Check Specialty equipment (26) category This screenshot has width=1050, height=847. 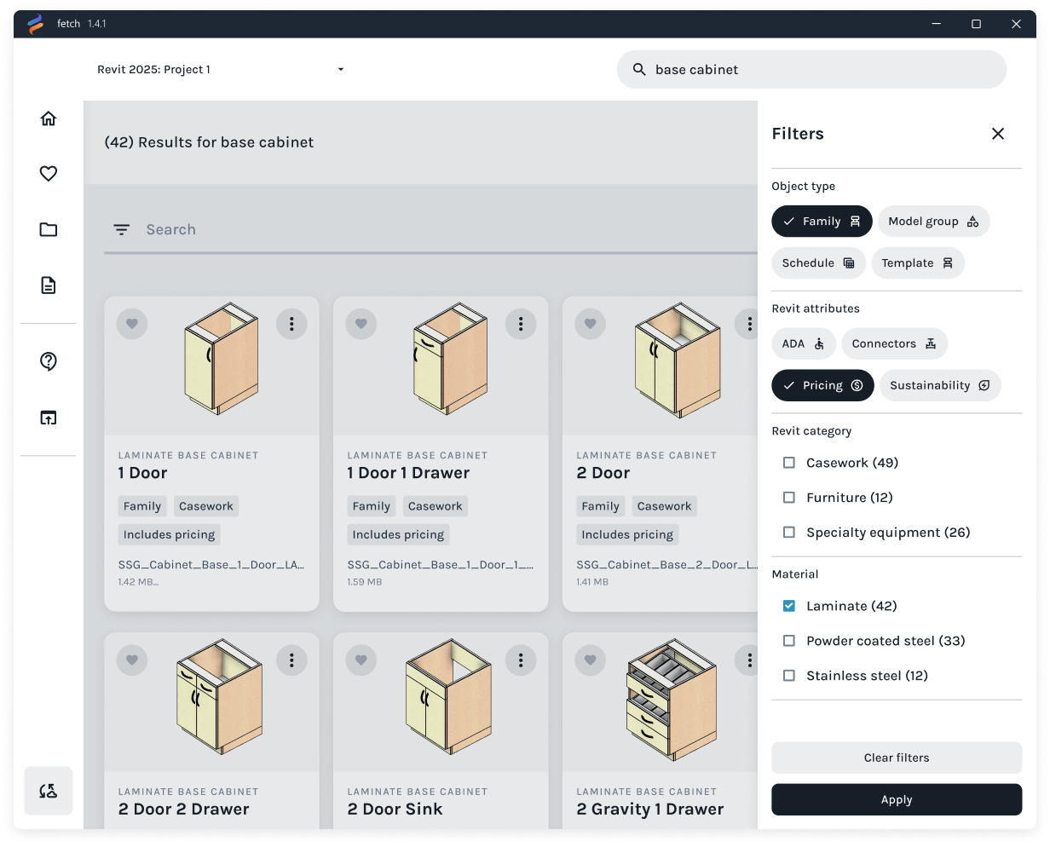pyautogui.click(x=789, y=533)
